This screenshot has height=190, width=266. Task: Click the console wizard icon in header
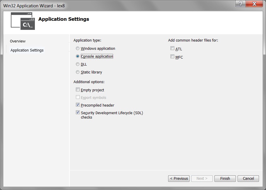coord(23,21)
